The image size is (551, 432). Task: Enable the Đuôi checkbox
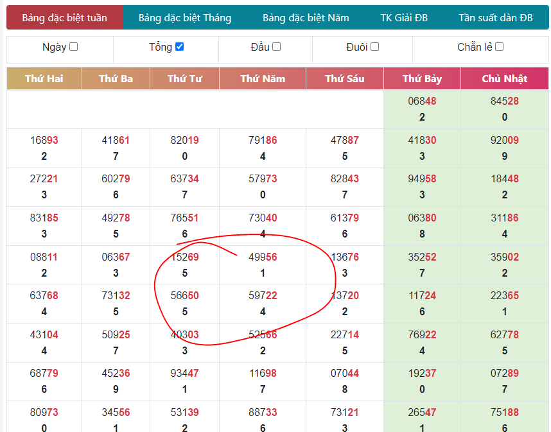(x=374, y=47)
